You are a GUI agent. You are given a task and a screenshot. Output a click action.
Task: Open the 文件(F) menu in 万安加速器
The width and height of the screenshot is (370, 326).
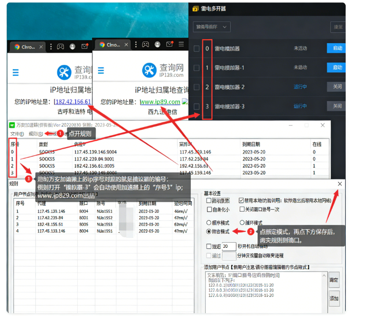click(17, 134)
